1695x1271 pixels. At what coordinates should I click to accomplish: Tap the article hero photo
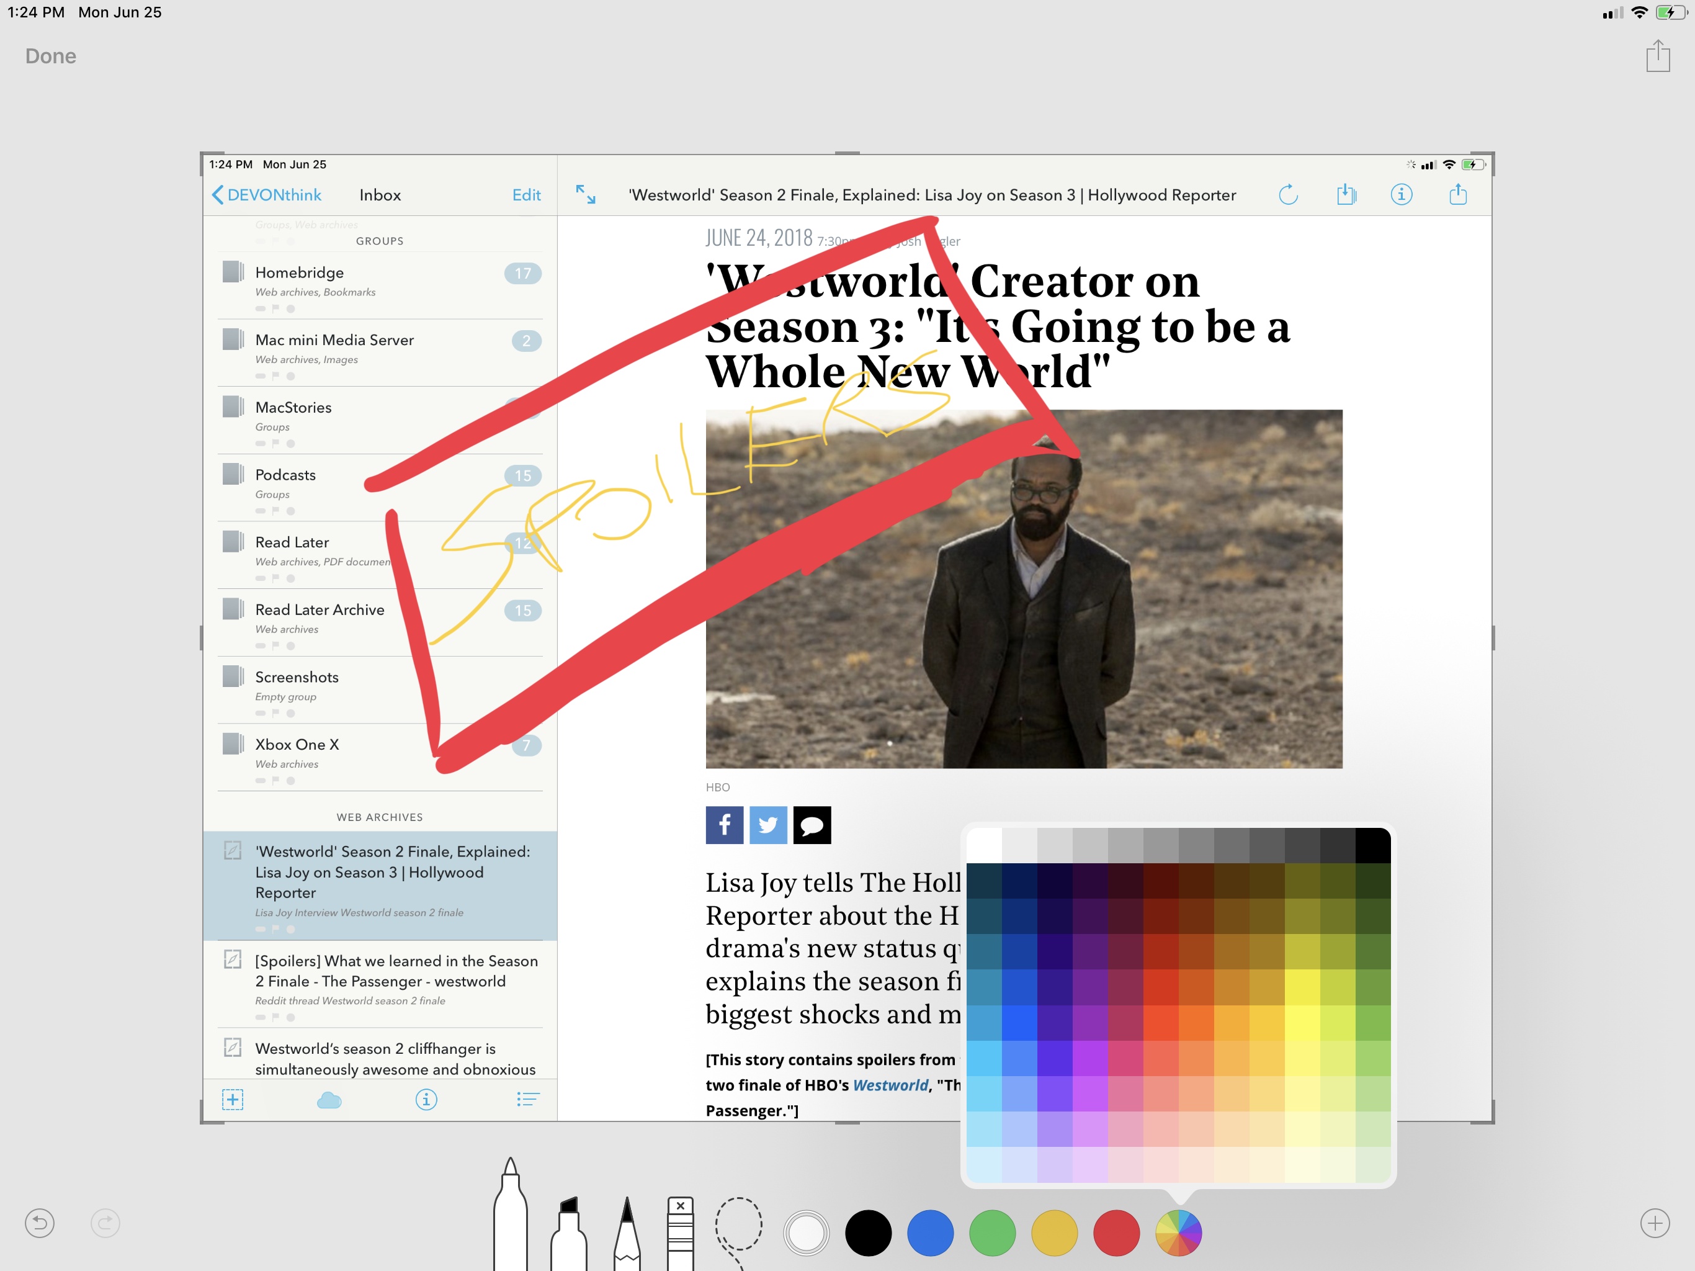pos(1024,589)
